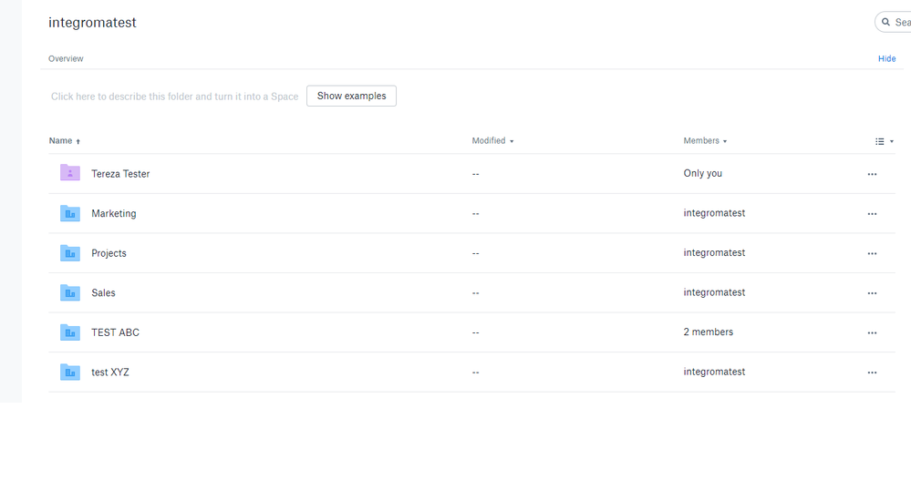This screenshot has height=490, width=911.
Task: Open the ellipsis menu for Marketing
Action: coord(872,214)
